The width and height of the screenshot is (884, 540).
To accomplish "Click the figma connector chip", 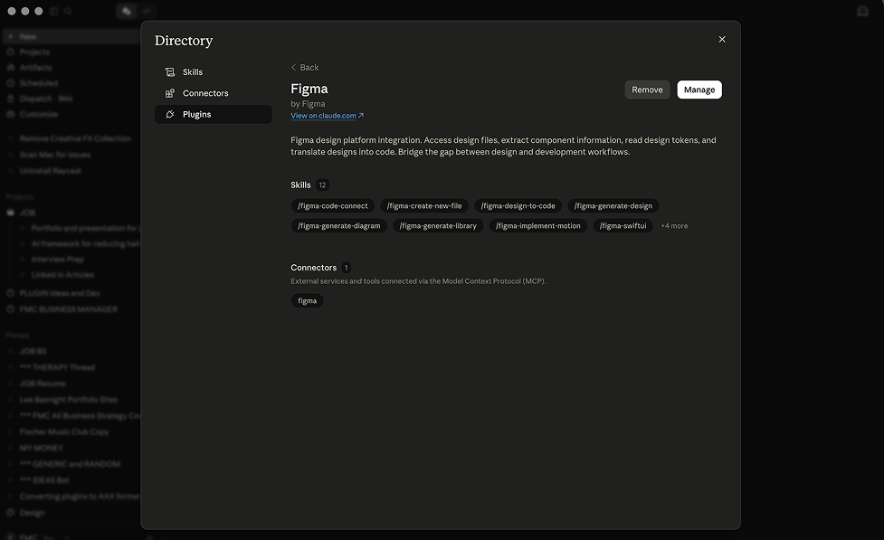I will (308, 301).
